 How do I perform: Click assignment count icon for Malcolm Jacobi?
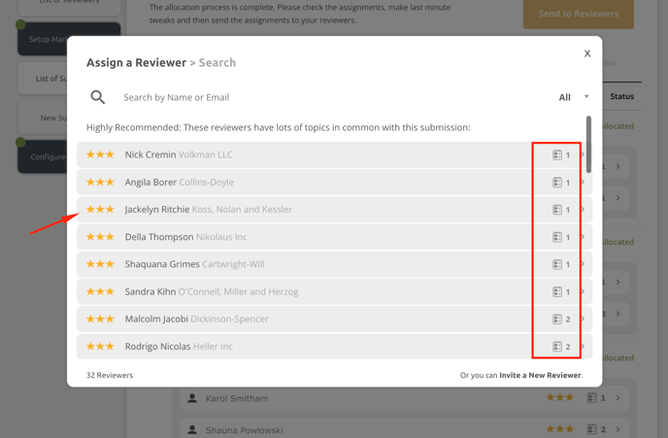557,319
